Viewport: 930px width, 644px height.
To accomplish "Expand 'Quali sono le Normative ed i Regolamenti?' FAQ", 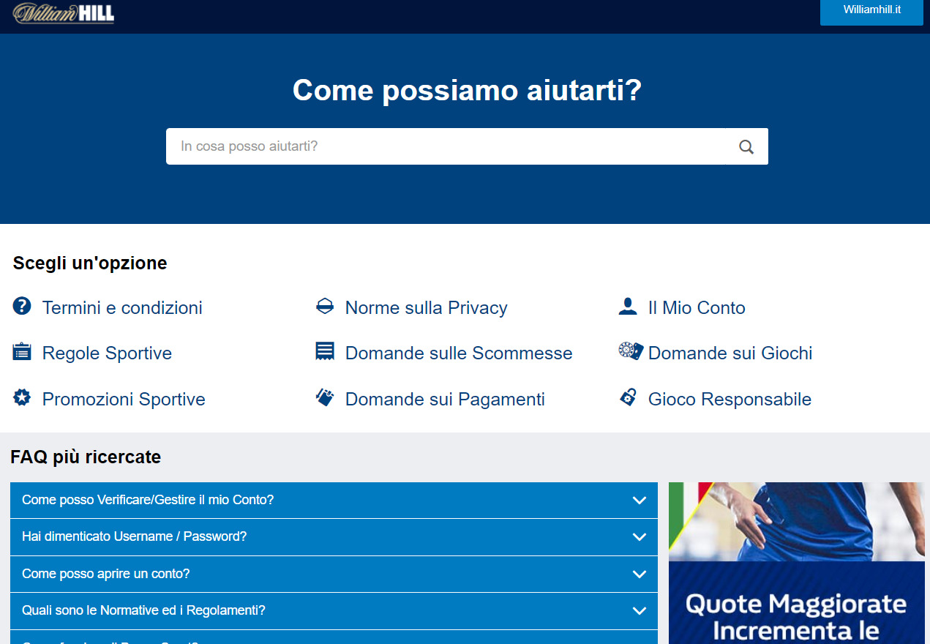I will [x=334, y=611].
